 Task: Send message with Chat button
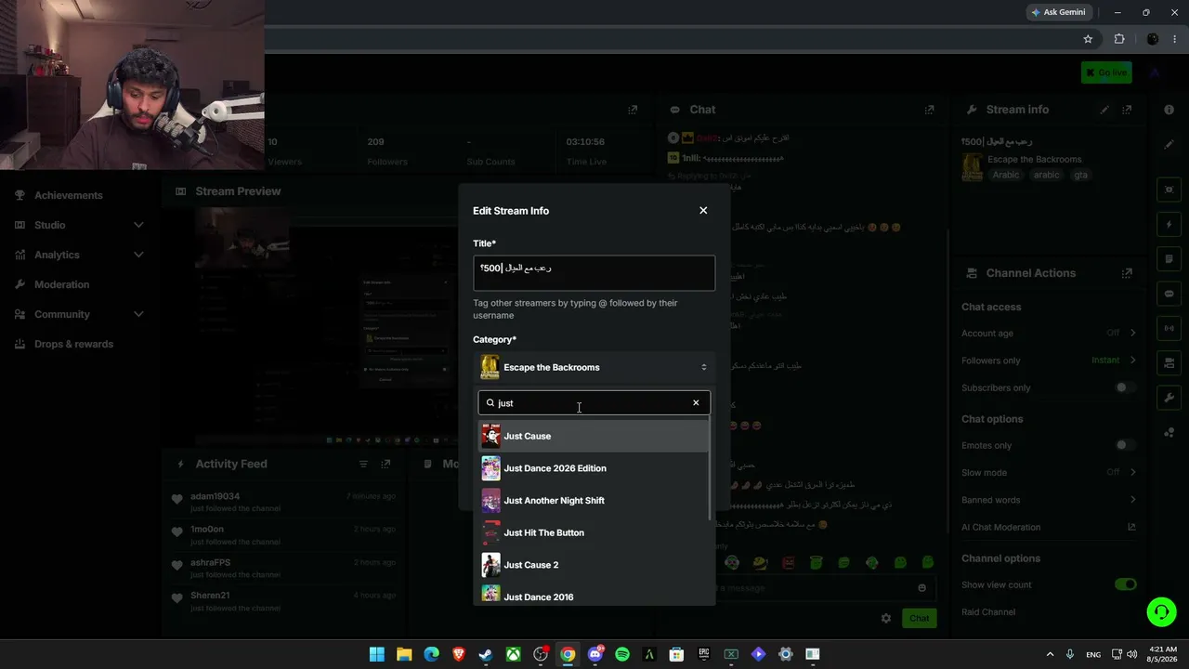pyautogui.click(x=919, y=618)
